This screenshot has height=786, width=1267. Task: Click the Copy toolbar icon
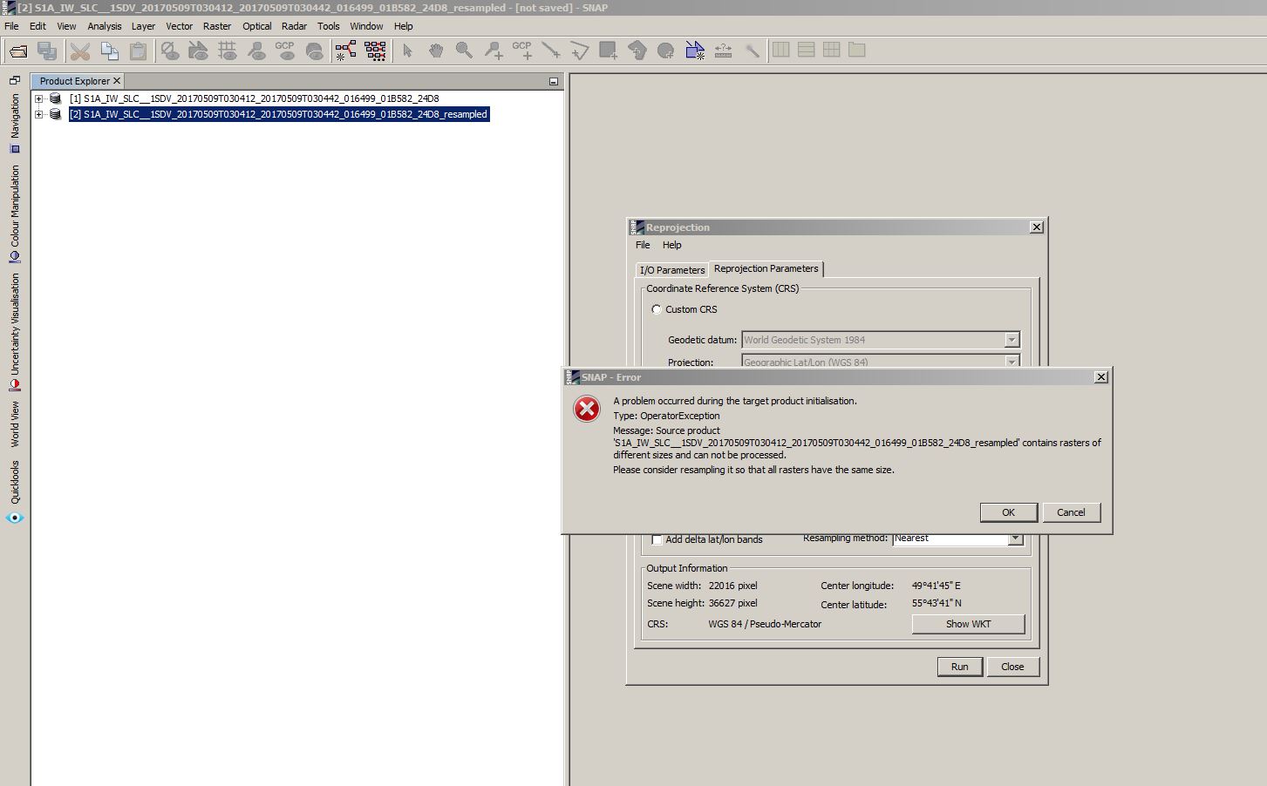109,51
